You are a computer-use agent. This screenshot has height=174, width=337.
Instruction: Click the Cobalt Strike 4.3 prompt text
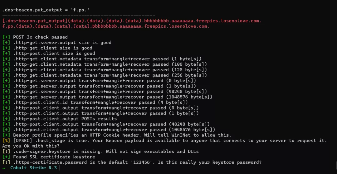pyautogui.click(x=33, y=168)
